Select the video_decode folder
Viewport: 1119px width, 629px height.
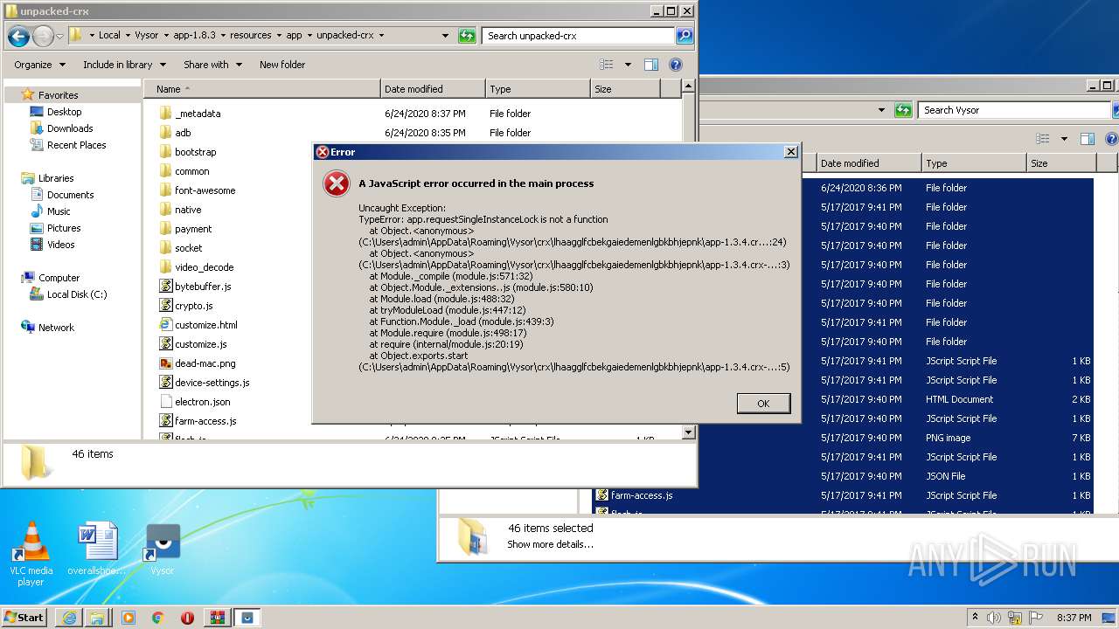pos(204,267)
